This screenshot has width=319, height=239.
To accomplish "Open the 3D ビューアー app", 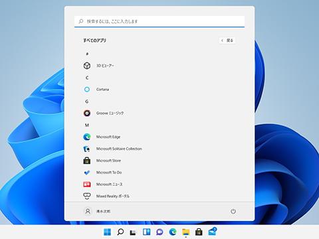I will [99, 66].
